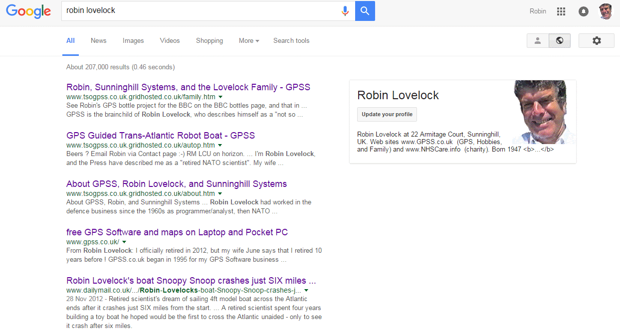The height and width of the screenshot is (331, 620).
Task: Open the Google apps grid
Action: click(561, 11)
